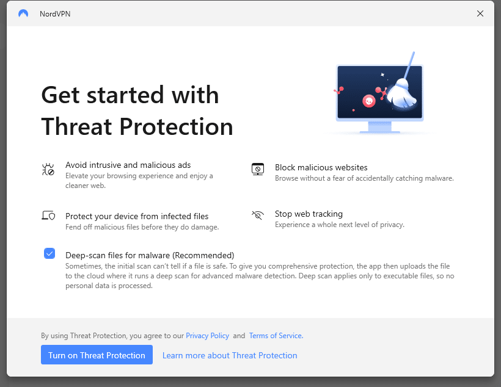501x387 pixels.
Task: Click 'Avoid intrusive and malicious ads' title
Action: pyautogui.click(x=128, y=165)
